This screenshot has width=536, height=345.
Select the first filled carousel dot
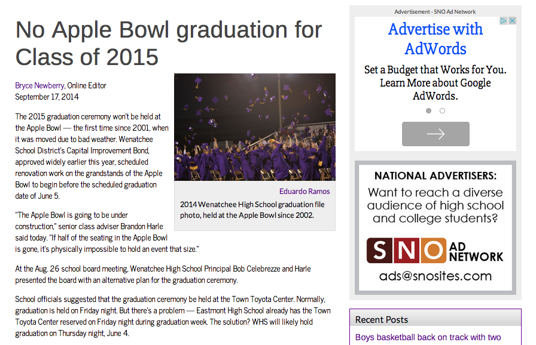click(x=428, y=111)
